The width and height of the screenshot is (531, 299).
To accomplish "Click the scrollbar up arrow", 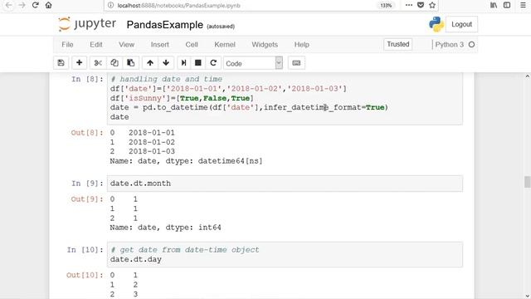I will [x=527, y=76].
